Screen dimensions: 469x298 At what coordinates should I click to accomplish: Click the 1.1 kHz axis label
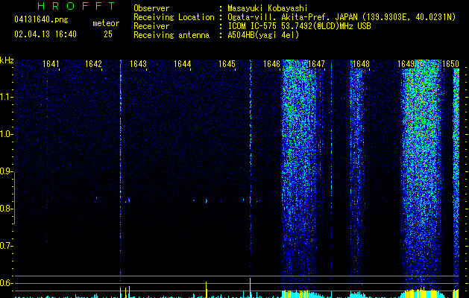coord(6,97)
